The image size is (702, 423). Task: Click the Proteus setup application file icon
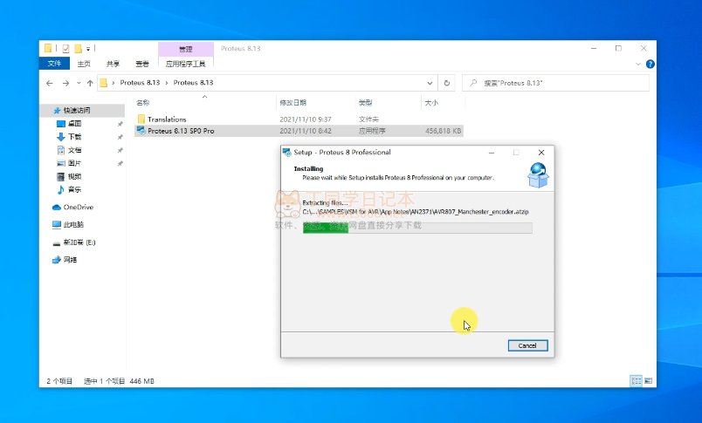(141, 131)
